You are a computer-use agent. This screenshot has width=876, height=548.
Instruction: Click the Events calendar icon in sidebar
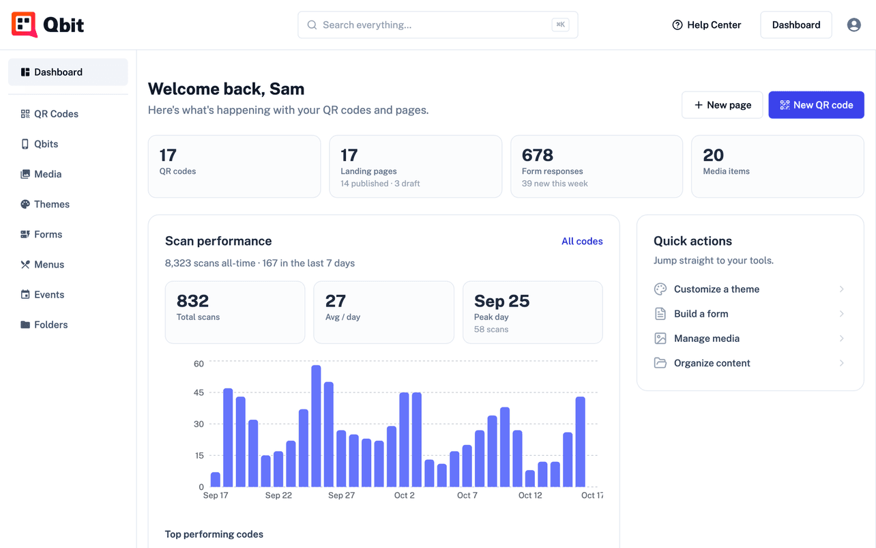pyautogui.click(x=25, y=295)
